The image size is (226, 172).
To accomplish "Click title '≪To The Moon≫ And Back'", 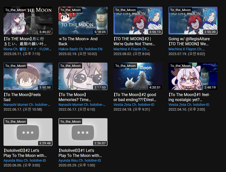I will tap(78, 41).
